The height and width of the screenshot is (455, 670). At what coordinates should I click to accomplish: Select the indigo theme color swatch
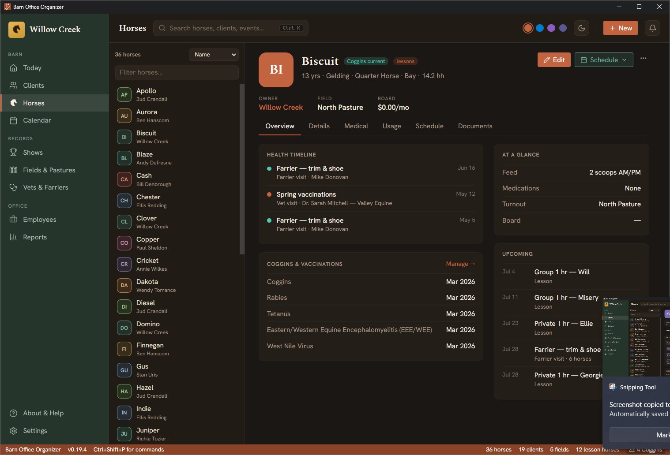563,28
